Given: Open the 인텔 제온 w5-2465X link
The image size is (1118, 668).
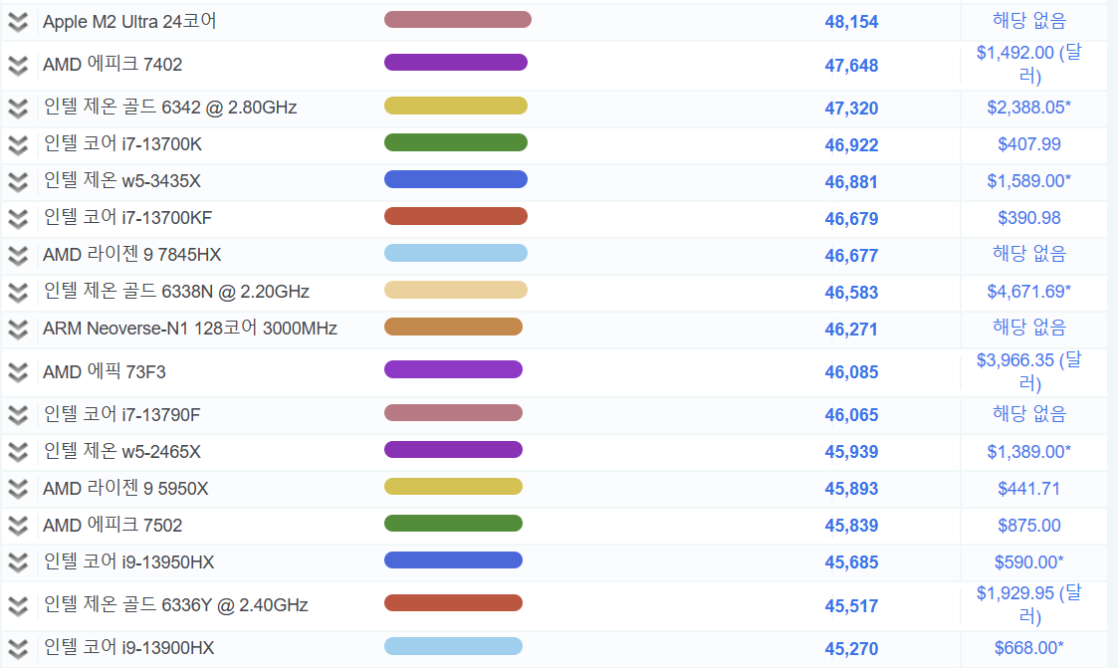Looking at the screenshot, I should pos(121,451).
